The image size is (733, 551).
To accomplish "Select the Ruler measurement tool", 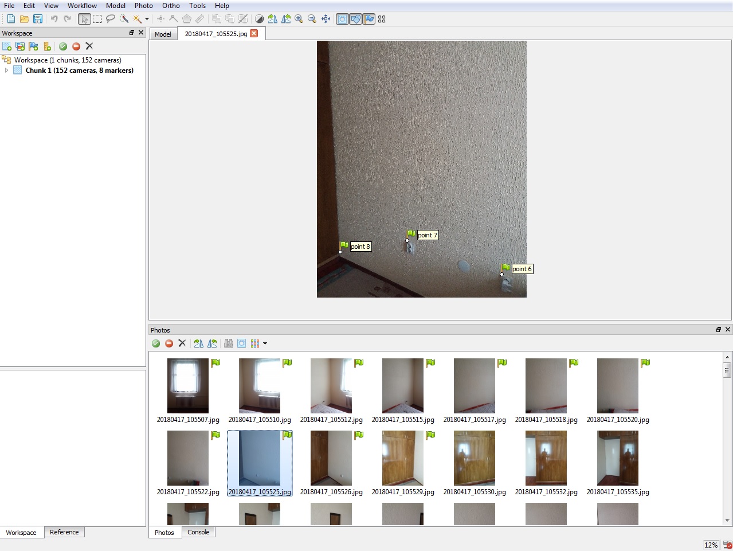I will (x=199, y=19).
